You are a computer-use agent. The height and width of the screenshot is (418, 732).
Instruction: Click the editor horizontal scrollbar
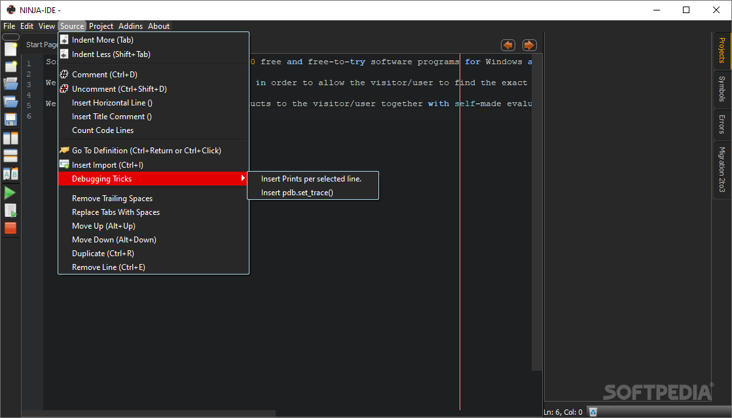pyautogui.click(x=149, y=413)
